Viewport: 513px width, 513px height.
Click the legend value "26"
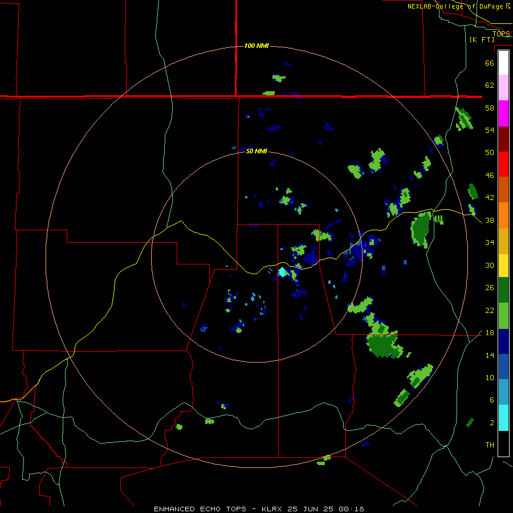click(490, 288)
